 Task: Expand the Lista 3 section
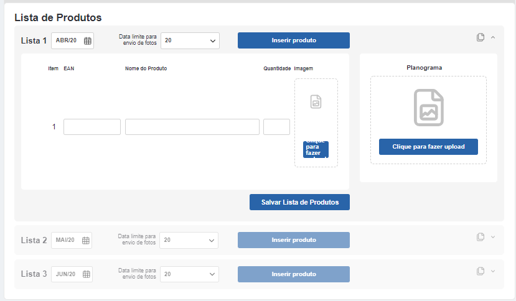tap(493, 271)
